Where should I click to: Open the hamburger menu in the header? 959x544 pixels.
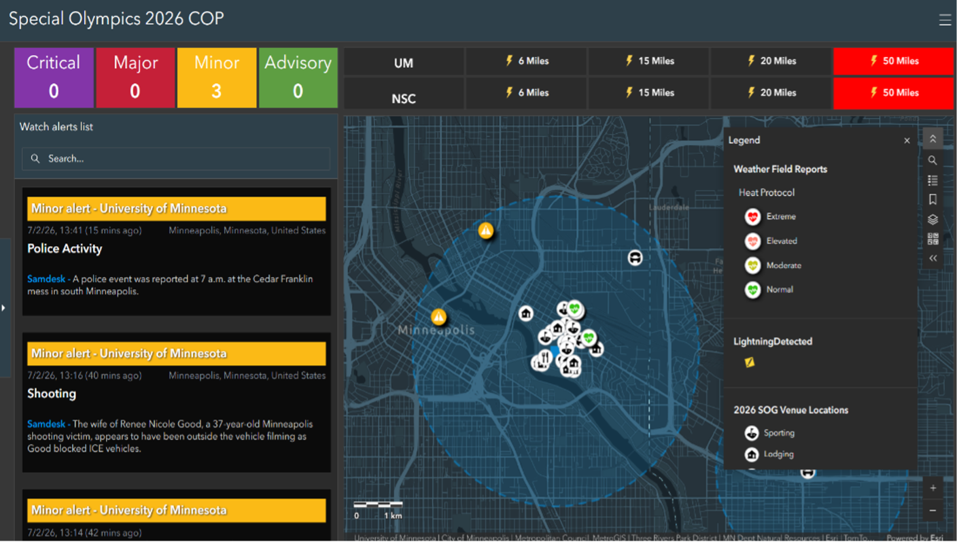click(x=945, y=20)
